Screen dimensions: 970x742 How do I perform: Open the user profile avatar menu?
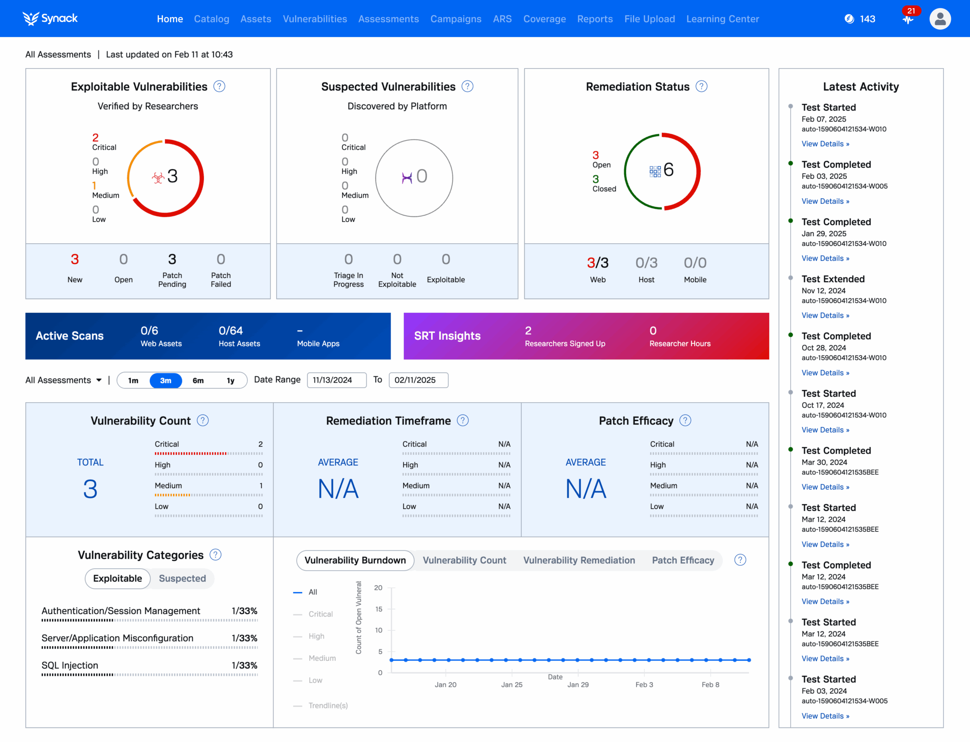[940, 19]
